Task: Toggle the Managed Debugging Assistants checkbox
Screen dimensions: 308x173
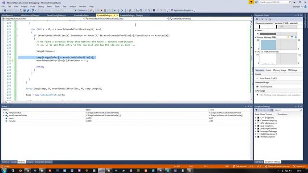Action: (258, 131)
